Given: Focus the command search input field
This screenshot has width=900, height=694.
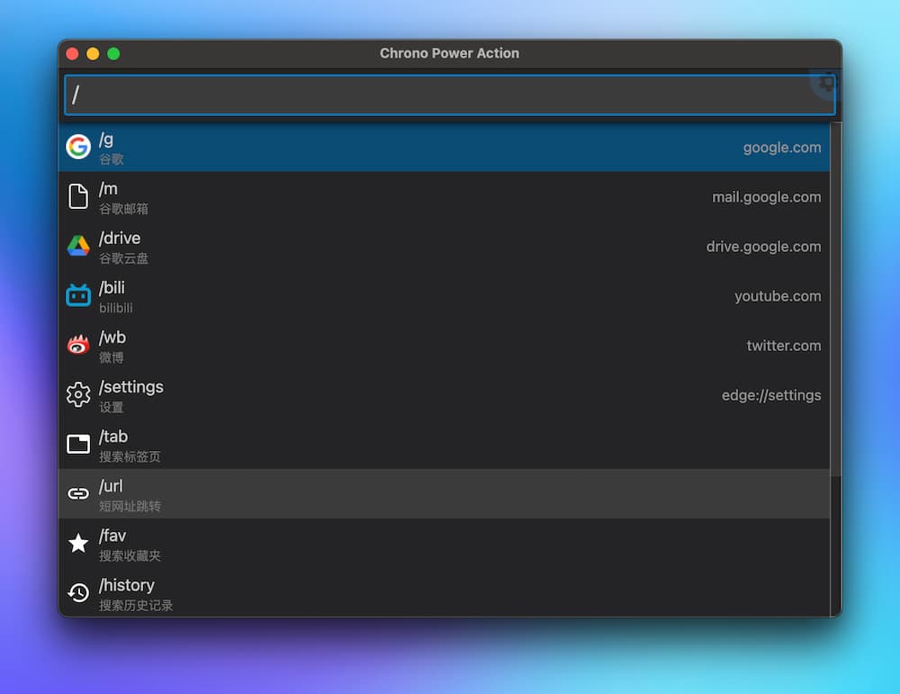Looking at the screenshot, I should [x=449, y=95].
